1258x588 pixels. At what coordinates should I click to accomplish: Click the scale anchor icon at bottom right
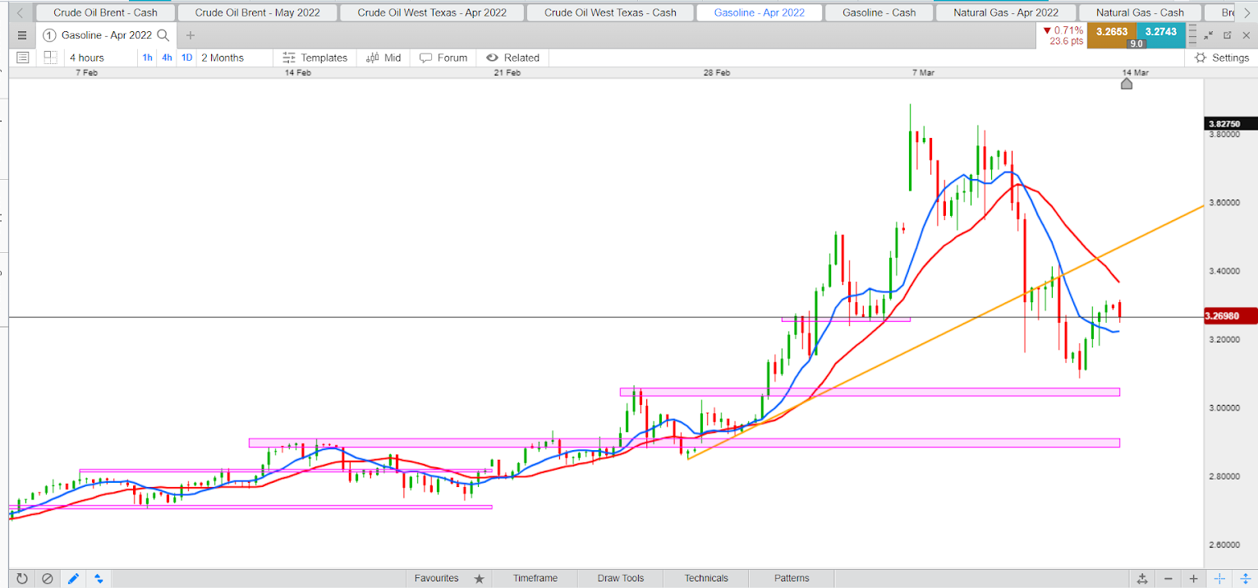(1142, 578)
